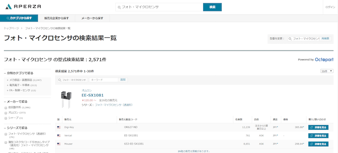The height and width of the screenshot is (153, 338).
Task: Click 詳細を見る for Verical
Action: click(318, 136)
